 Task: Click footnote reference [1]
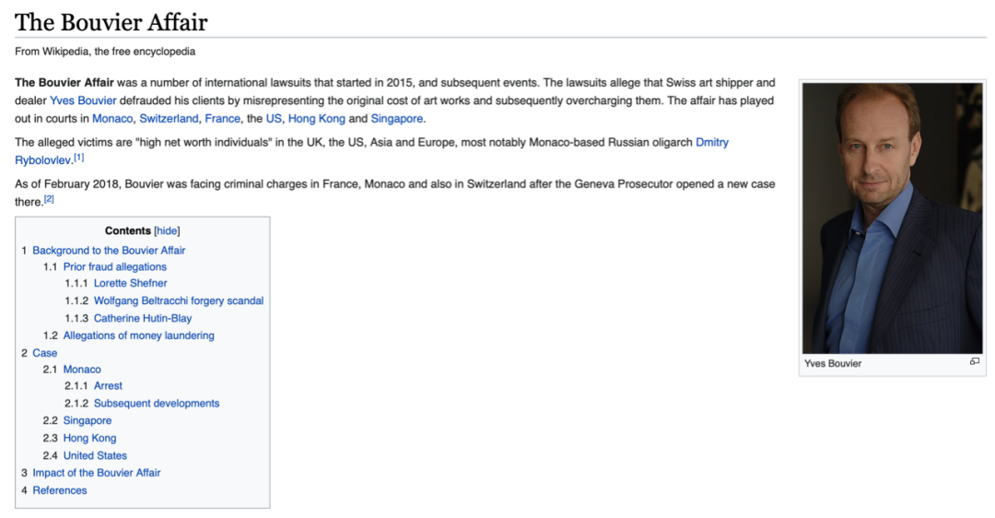tap(78, 158)
